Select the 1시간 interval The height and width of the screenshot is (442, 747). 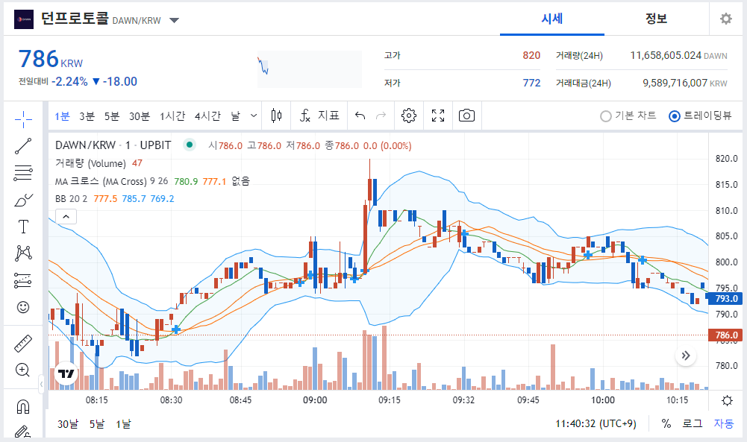[x=172, y=116]
